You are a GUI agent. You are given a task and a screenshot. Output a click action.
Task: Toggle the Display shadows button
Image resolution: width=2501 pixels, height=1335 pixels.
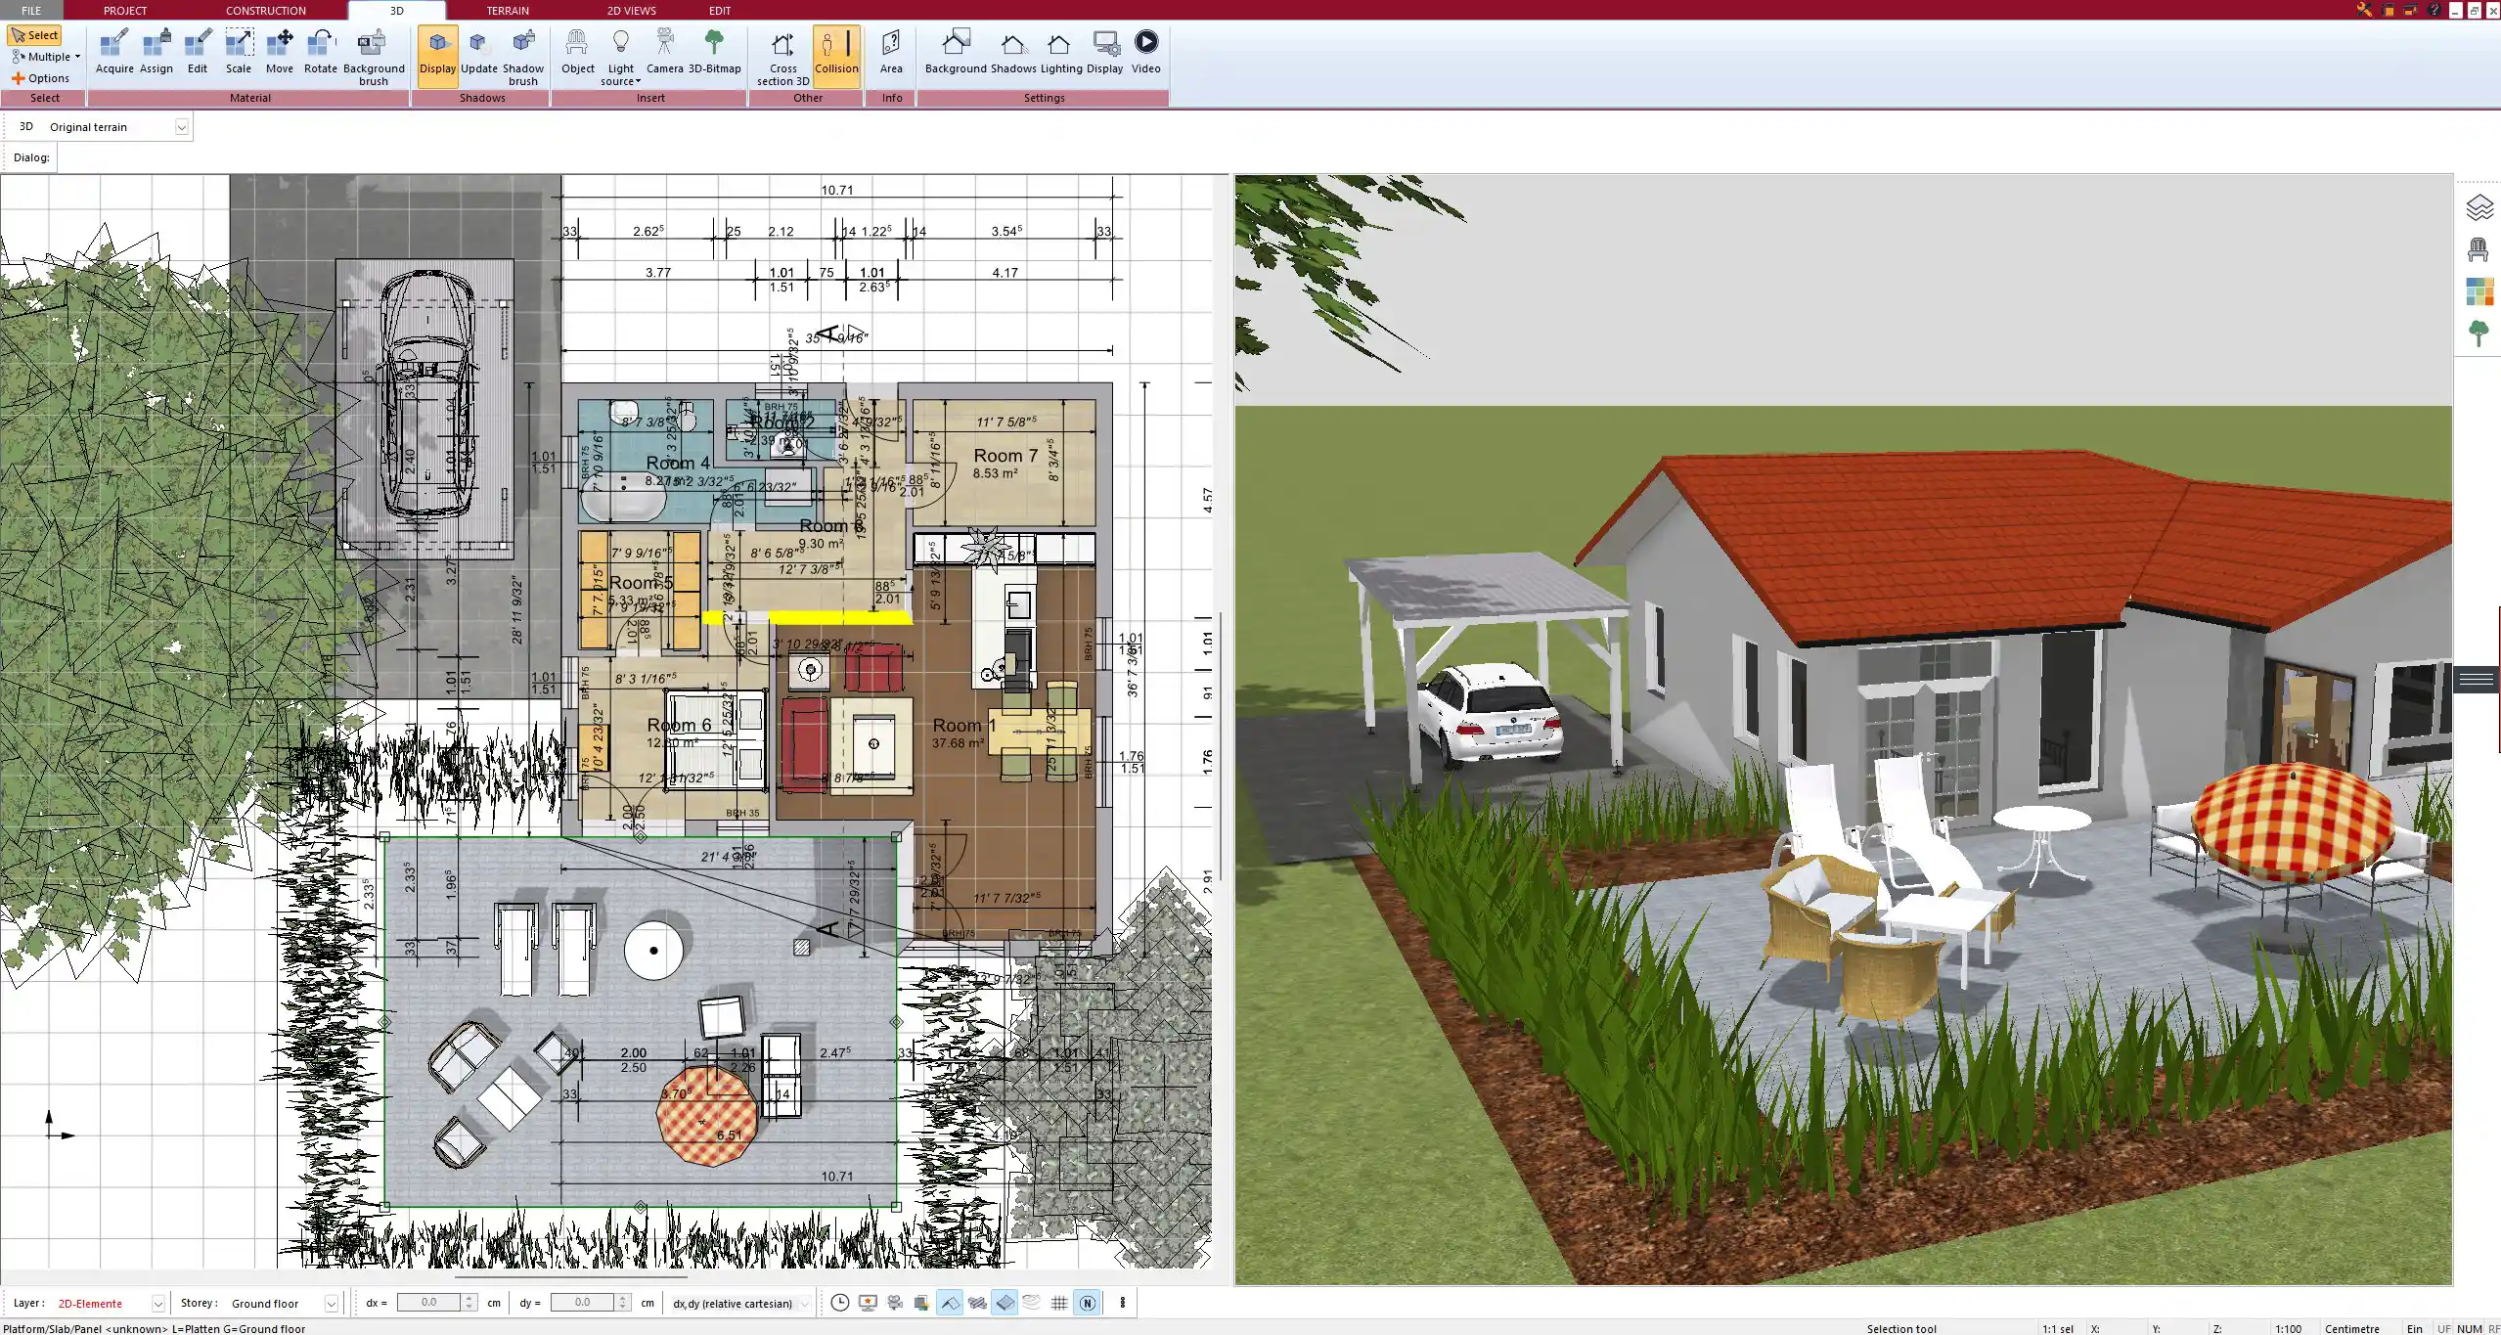coord(437,56)
